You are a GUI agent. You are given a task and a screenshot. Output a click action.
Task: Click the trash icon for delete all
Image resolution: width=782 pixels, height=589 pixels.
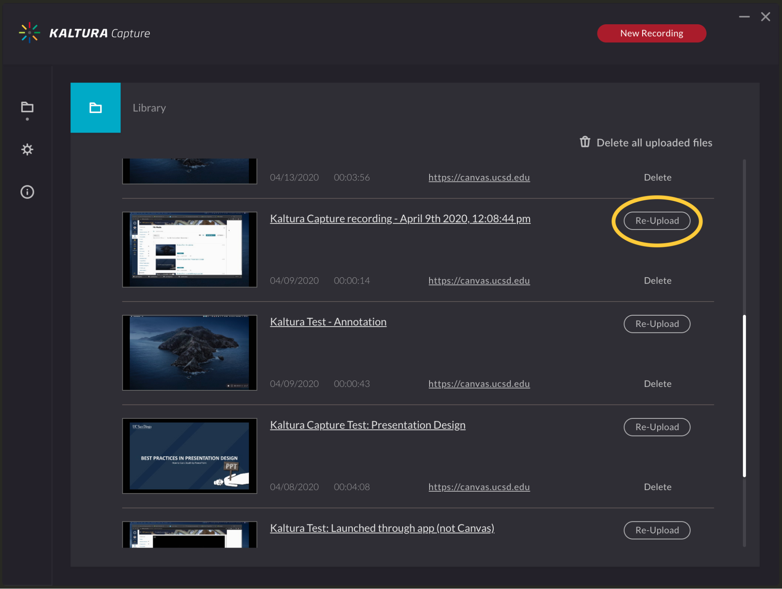point(584,142)
